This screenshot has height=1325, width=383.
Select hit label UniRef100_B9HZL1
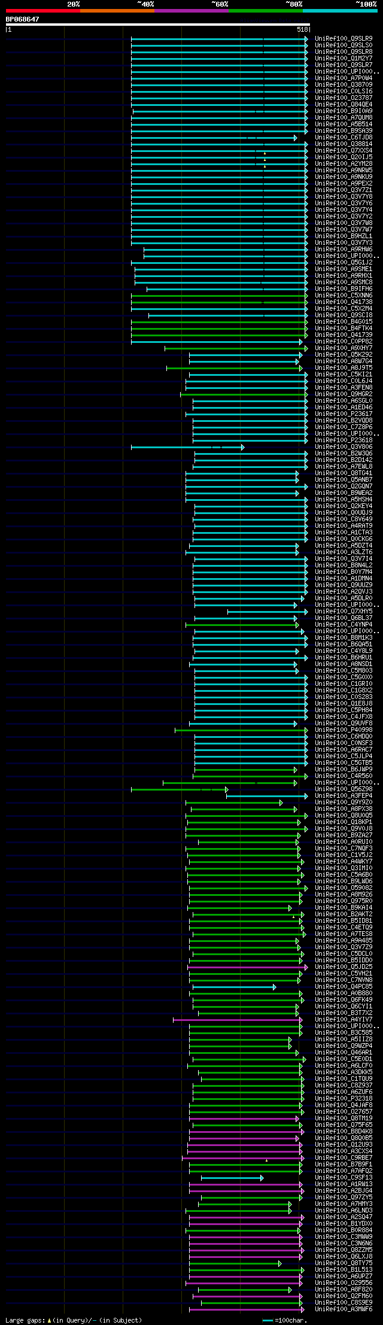[x=344, y=236]
